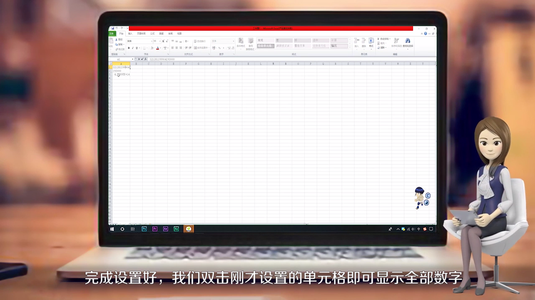Toggle Underline formatting
This screenshot has height=300, width=535.
[x=137, y=48]
